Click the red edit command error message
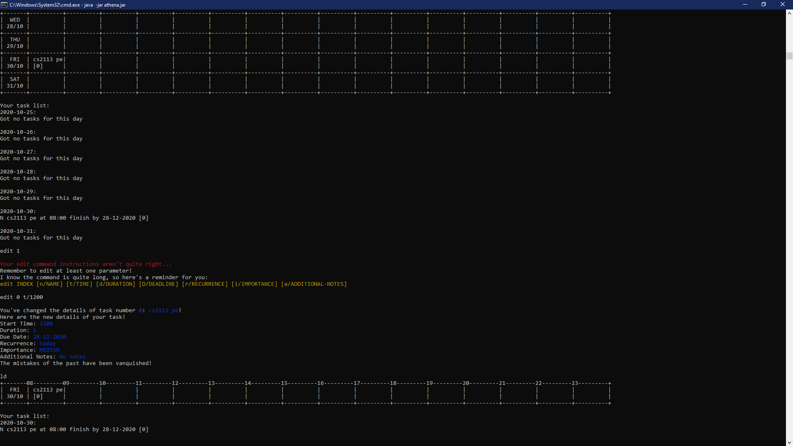The image size is (793, 446). [x=85, y=264]
